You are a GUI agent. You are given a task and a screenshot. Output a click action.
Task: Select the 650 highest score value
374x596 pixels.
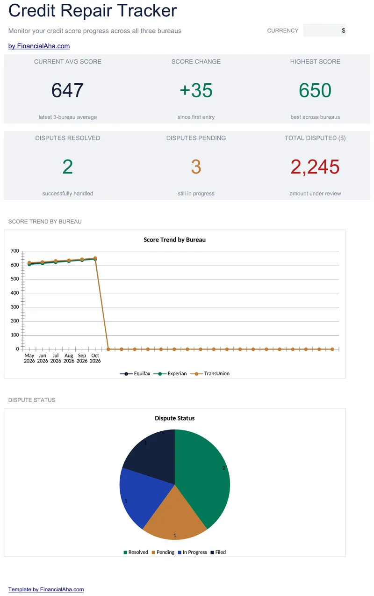tap(315, 91)
